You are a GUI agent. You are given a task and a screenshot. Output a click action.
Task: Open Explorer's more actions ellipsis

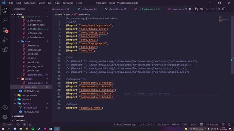click(x=47, y=9)
